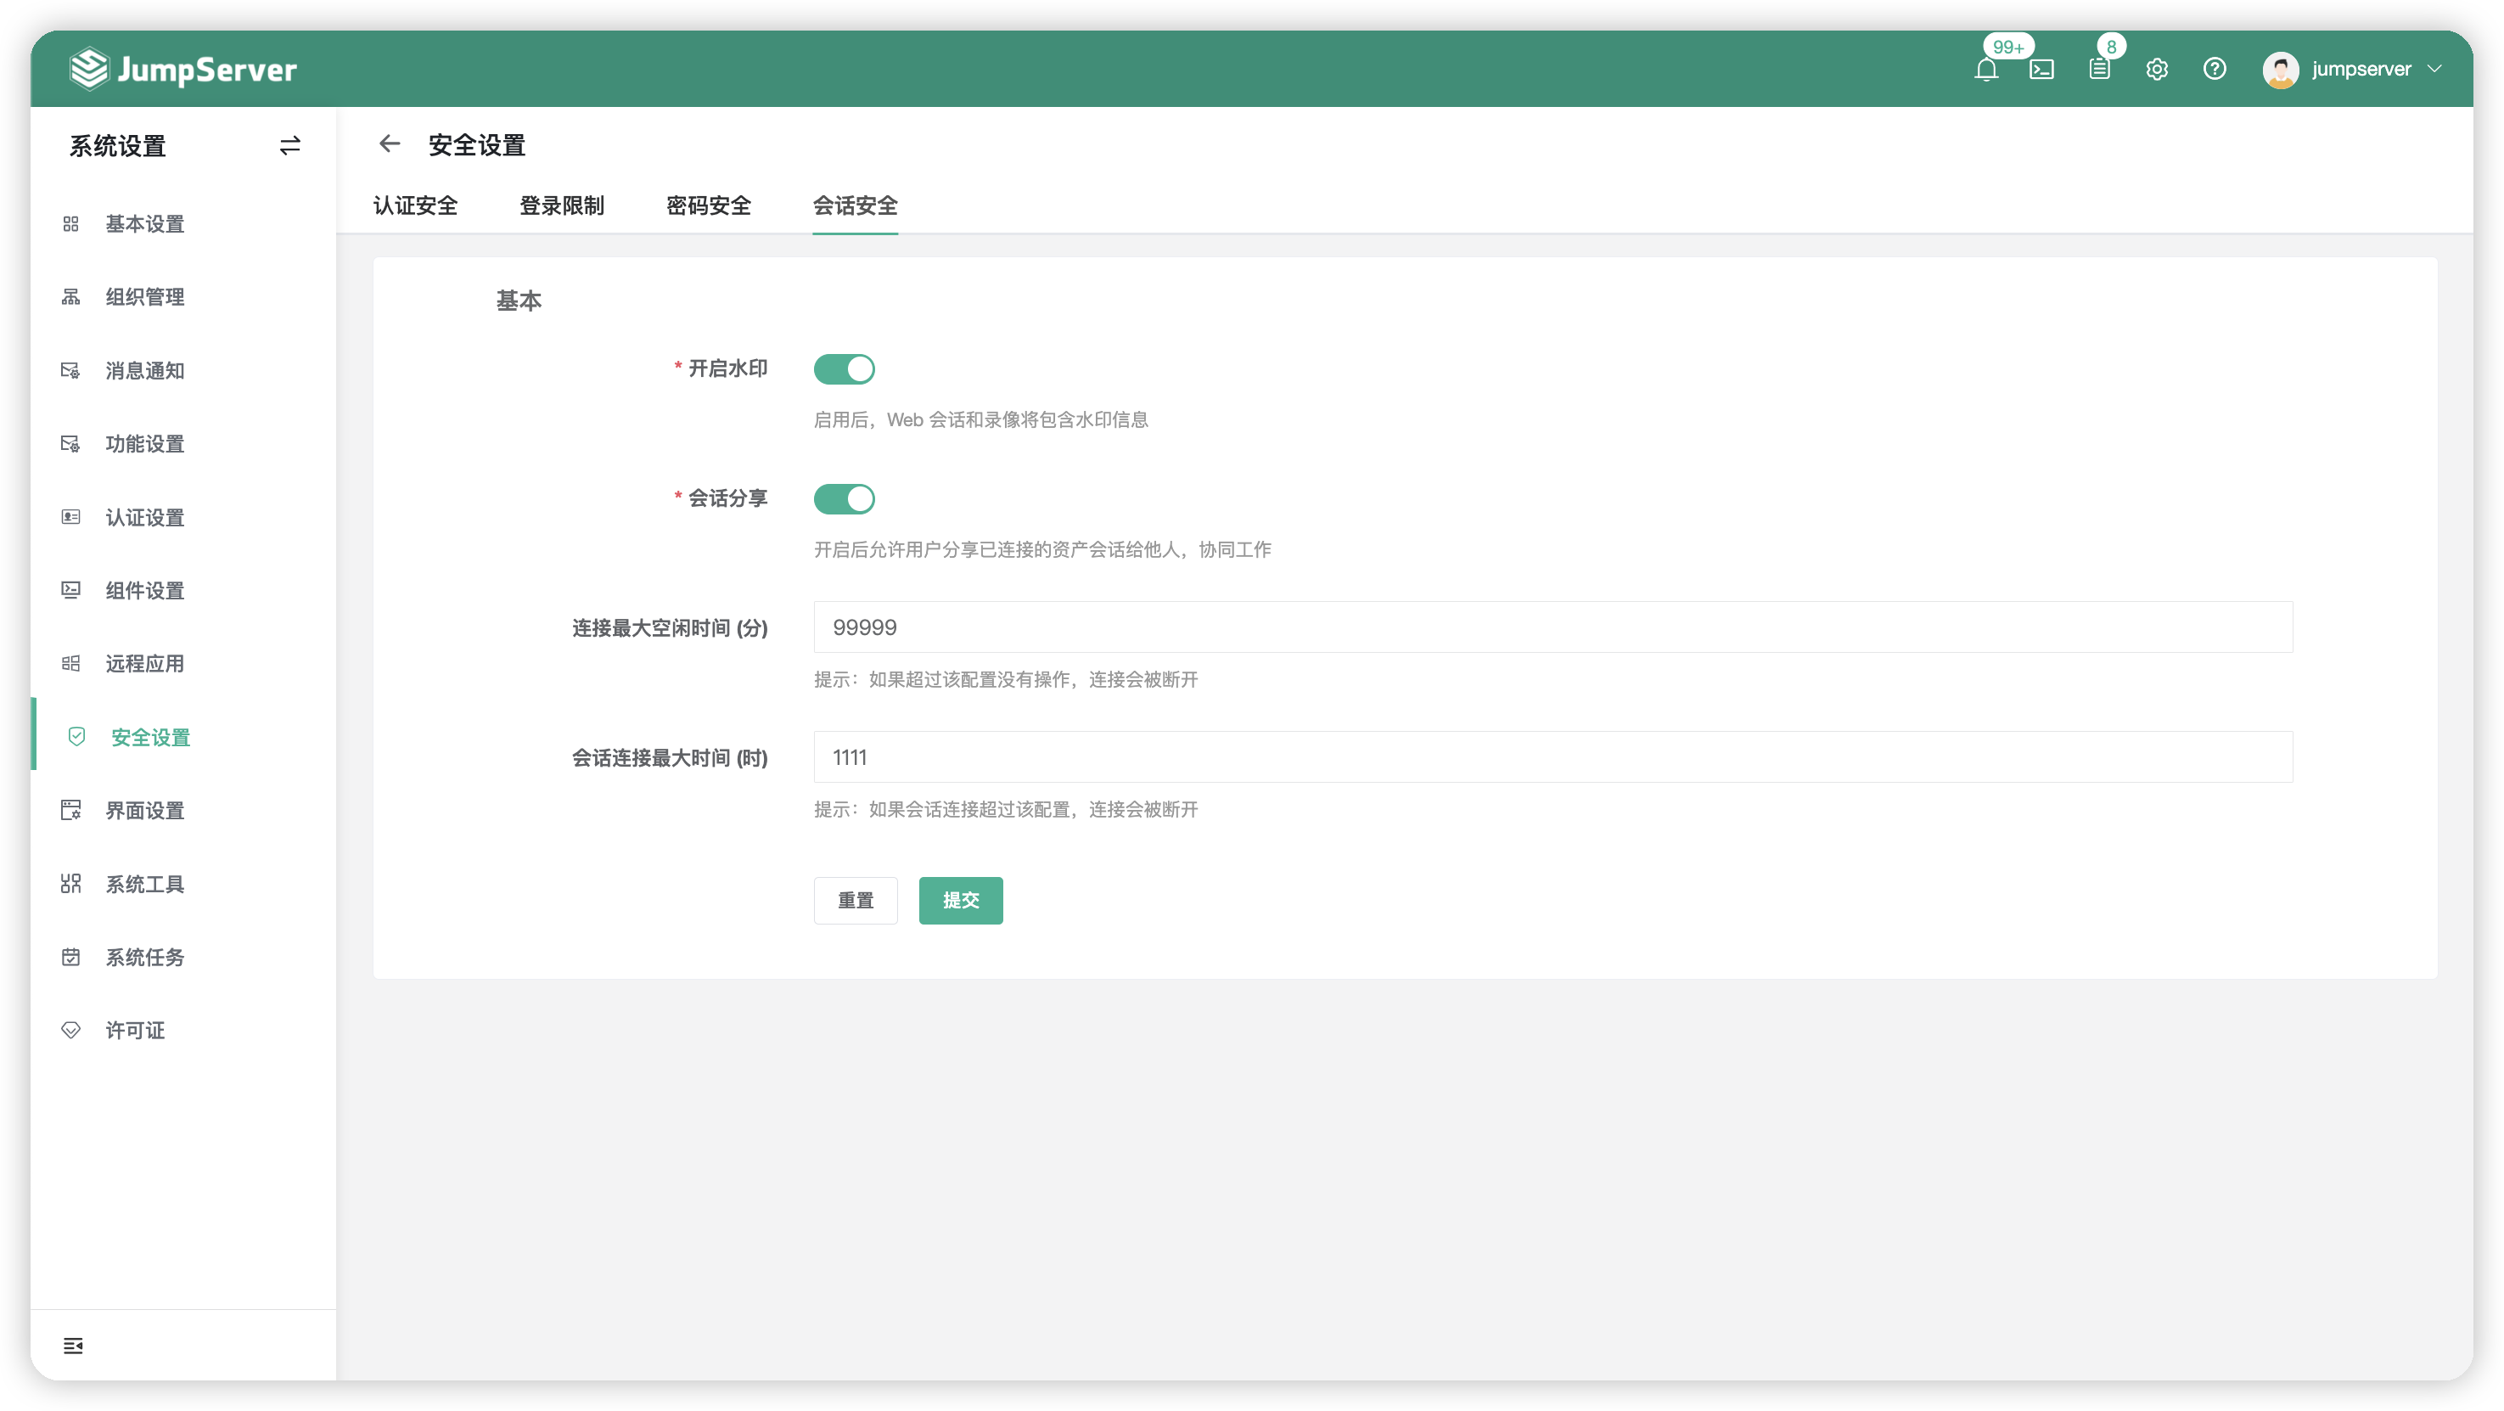Open the tickets clipboard icon
The height and width of the screenshot is (1411, 2504).
tap(2098, 69)
